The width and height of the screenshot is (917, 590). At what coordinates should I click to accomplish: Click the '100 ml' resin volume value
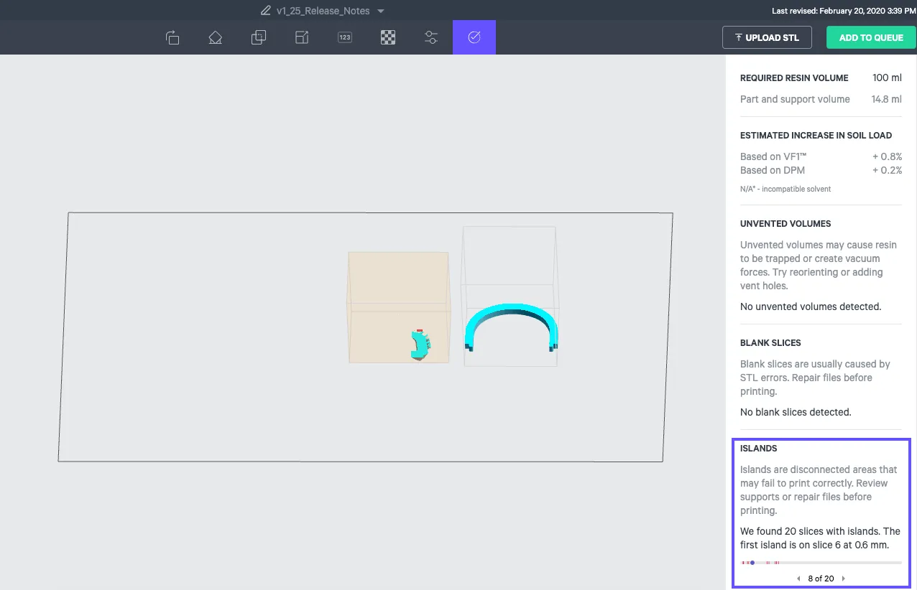pos(888,78)
